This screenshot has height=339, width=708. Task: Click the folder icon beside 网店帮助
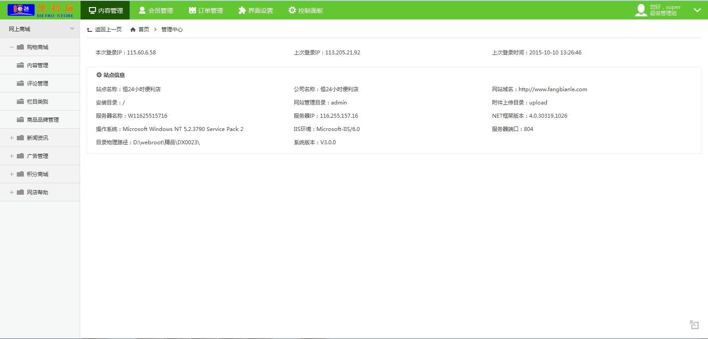pos(20,192)
